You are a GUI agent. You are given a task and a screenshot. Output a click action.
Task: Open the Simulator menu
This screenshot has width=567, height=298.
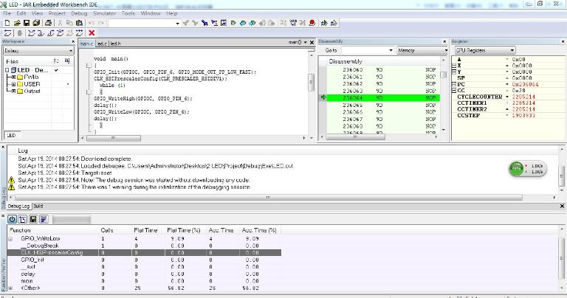[105, 13]
